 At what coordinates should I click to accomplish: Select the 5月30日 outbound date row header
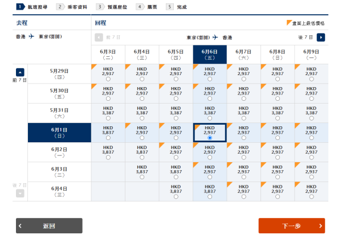[x=59, y=93]
